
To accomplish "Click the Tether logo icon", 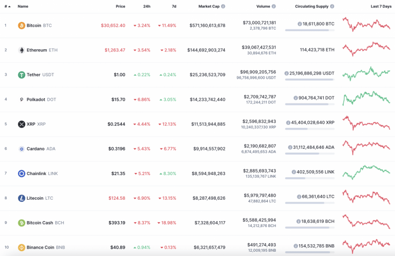I will (x=21, y=75).
